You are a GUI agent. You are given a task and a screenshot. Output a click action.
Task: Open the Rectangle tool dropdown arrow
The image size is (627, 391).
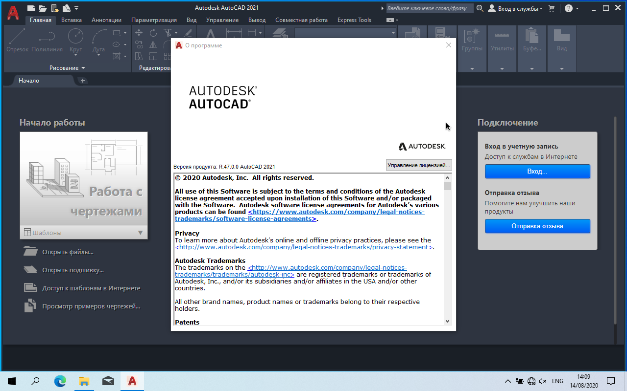tap(125, 33)
